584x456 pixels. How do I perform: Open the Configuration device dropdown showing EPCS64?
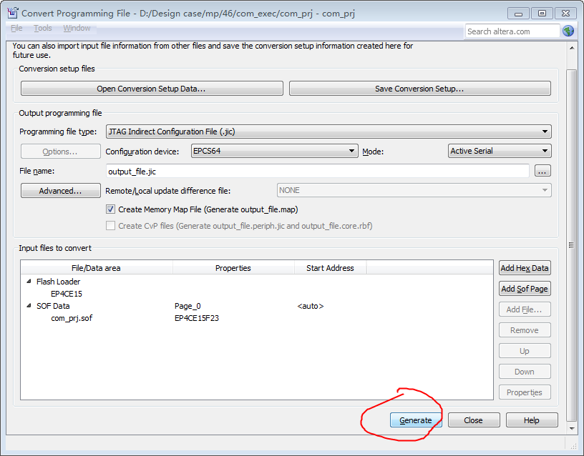[351, 151]
